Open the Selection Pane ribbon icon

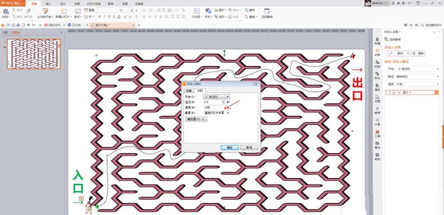pos(267,11)
